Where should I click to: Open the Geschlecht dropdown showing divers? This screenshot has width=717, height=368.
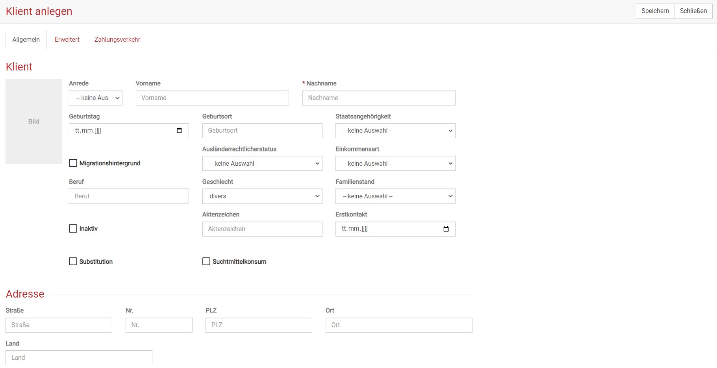click(262, 196)
